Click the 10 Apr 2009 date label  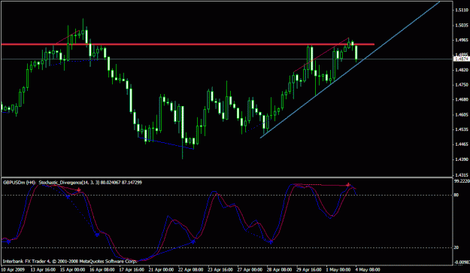pos(12,269)
